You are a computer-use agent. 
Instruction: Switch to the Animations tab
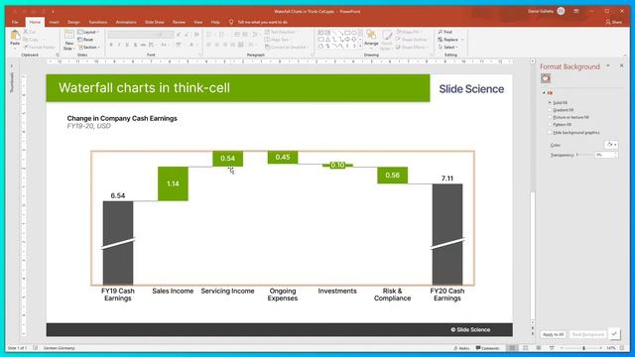pos(126,22)
